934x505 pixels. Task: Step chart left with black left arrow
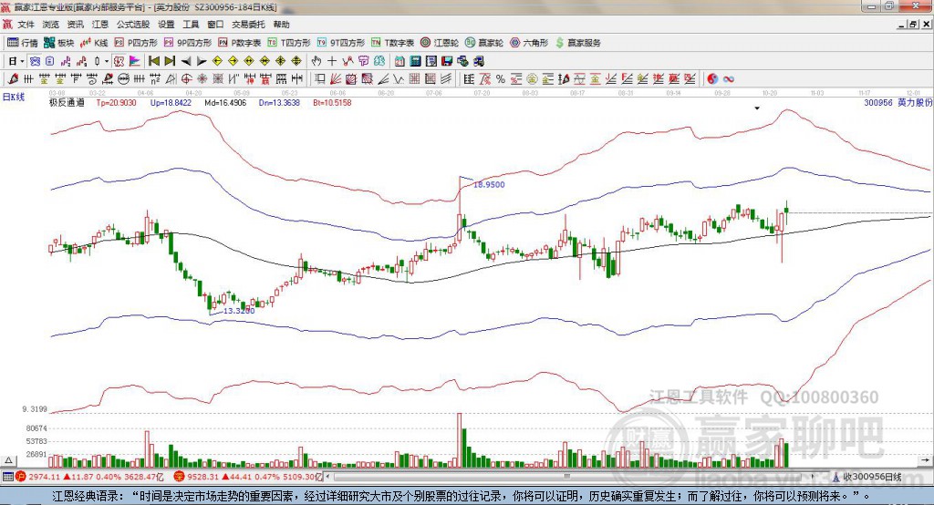point(186,61)
